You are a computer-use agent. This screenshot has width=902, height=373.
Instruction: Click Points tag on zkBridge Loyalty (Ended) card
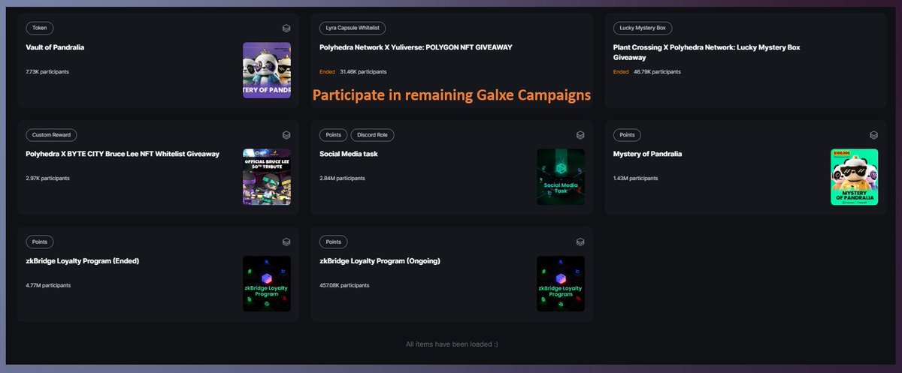pyautogui.click(x=39, y=242)
